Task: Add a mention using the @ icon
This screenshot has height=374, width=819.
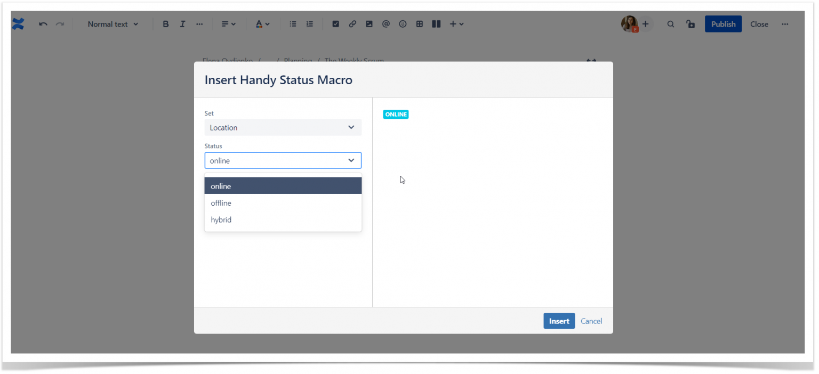Action: [x=386, y=23]
